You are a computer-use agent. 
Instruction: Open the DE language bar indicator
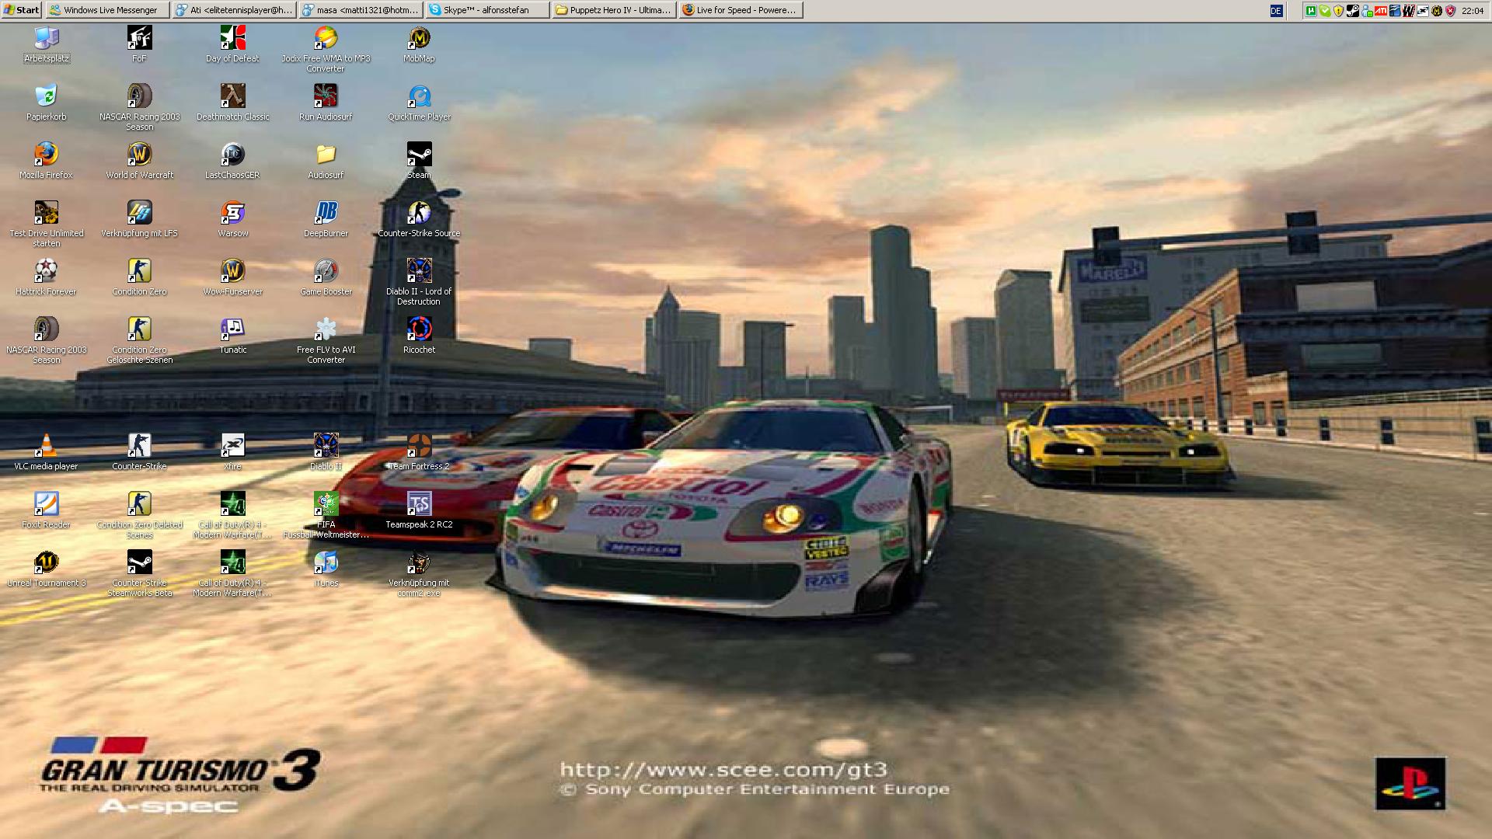(1276, 11)
